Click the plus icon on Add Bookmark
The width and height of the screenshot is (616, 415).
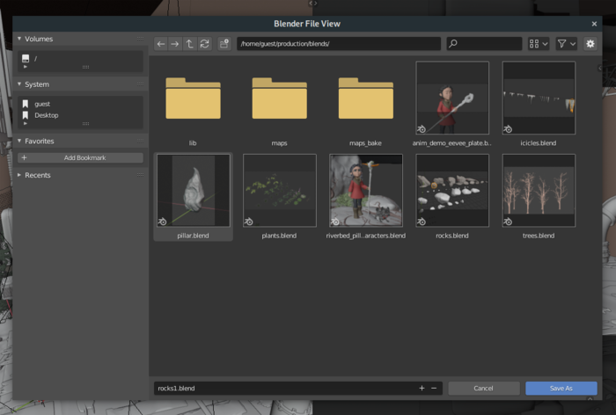coord(24,157)
